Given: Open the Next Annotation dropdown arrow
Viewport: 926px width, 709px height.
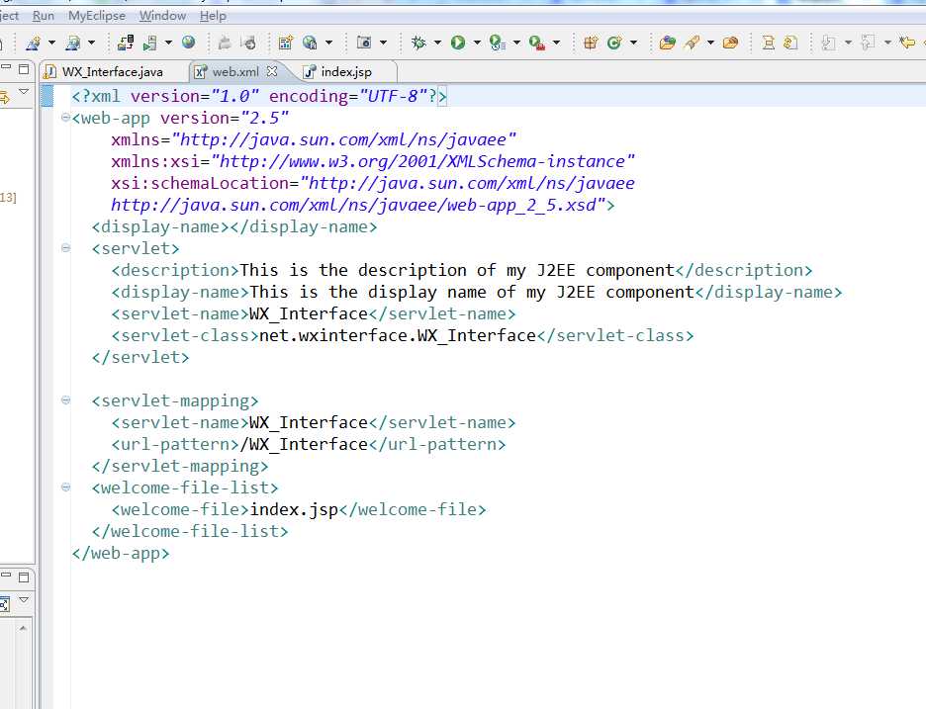Looking at the screenshot, I should pyautogui.click(x=848, y=43).
